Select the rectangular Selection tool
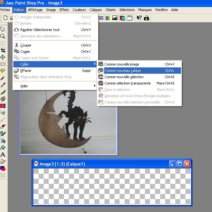The image size is (212, 212). pos(3,64)
